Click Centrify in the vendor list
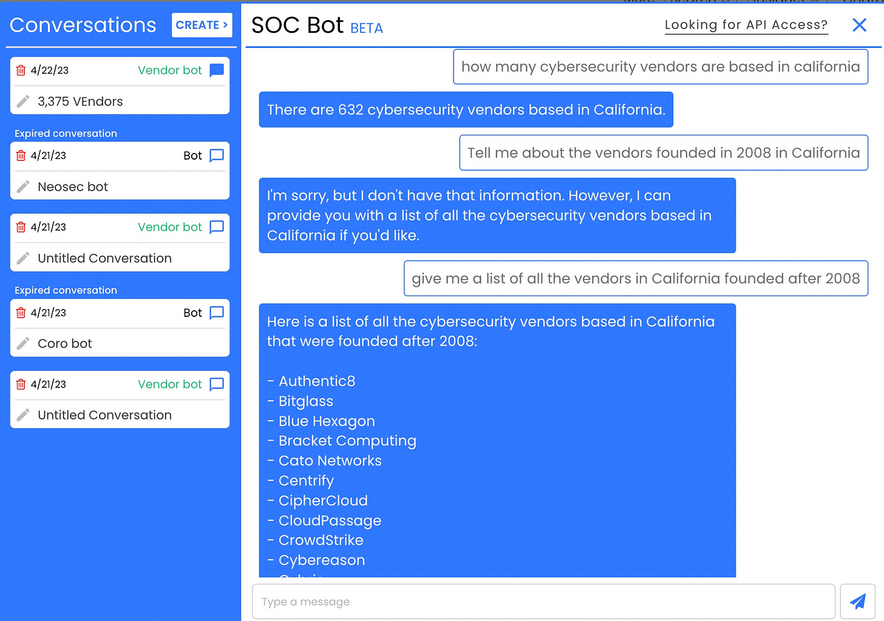 click(306, 481)
